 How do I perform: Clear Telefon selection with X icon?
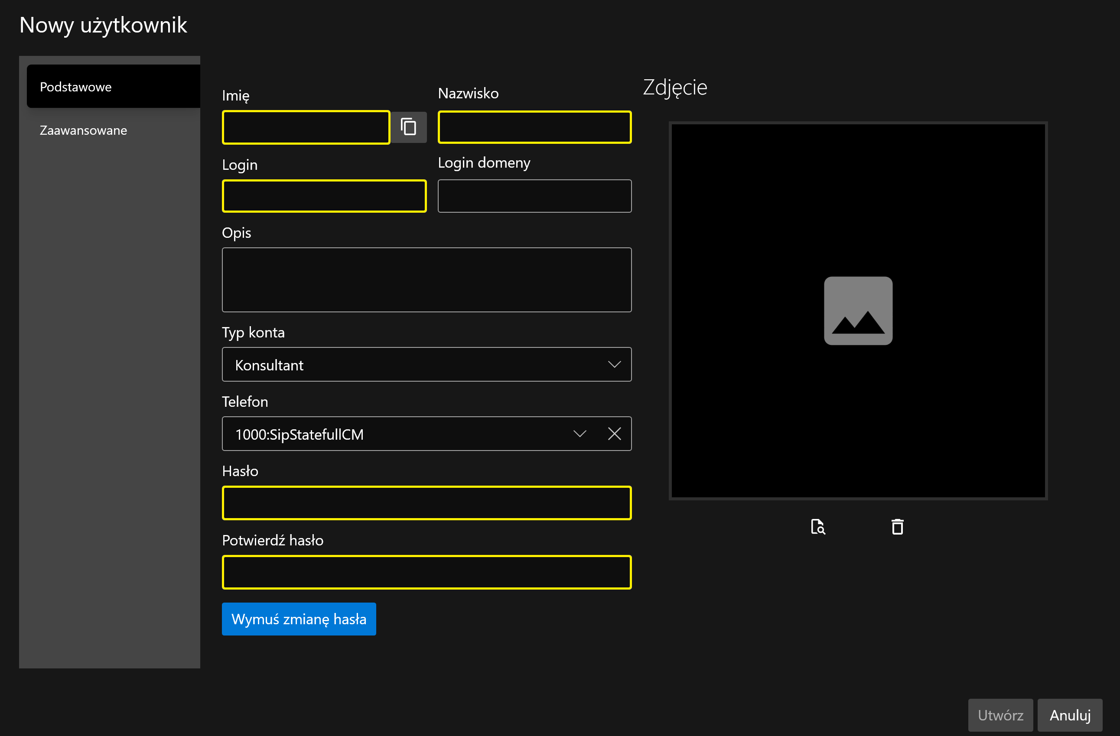tap(614, 434)
